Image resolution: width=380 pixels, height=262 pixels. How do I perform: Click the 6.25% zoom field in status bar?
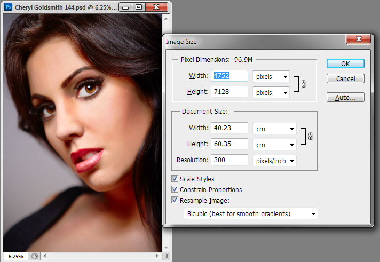point(16,256)
